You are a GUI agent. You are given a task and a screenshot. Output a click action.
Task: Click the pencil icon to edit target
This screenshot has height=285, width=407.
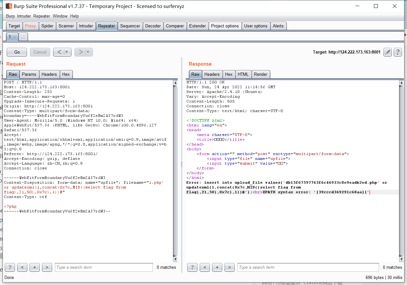[x=387, y=52]
